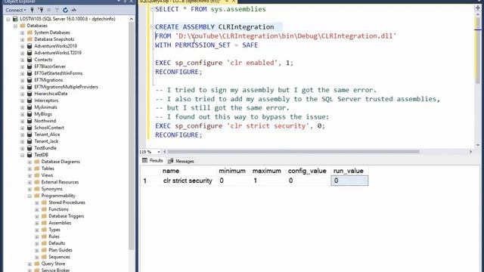The height and width of the screenshot is (272, 484).
Task: Click the Tables folder icon
Action: coord(37,168)
